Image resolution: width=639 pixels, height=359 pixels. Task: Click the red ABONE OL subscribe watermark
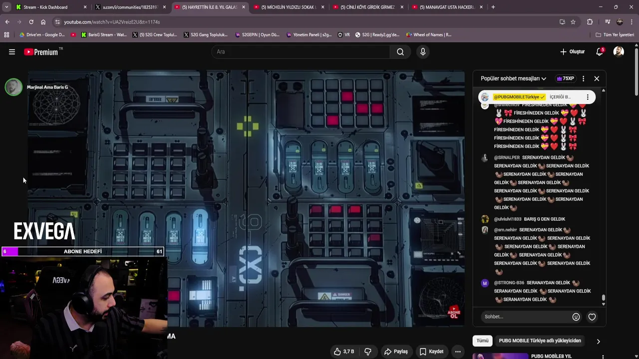454,313
